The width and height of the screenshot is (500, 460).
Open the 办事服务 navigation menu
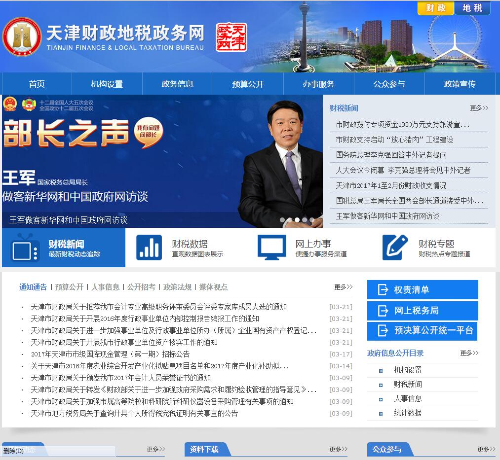click(x=318, y=84)
